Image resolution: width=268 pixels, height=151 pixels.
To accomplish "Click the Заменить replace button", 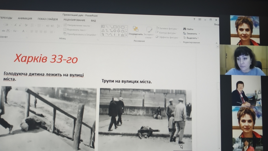I will pos(191,34).
